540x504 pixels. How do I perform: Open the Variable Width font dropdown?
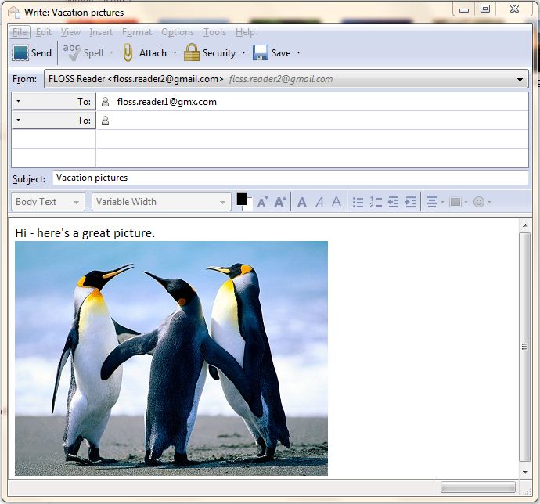click(x=160, y=202)
